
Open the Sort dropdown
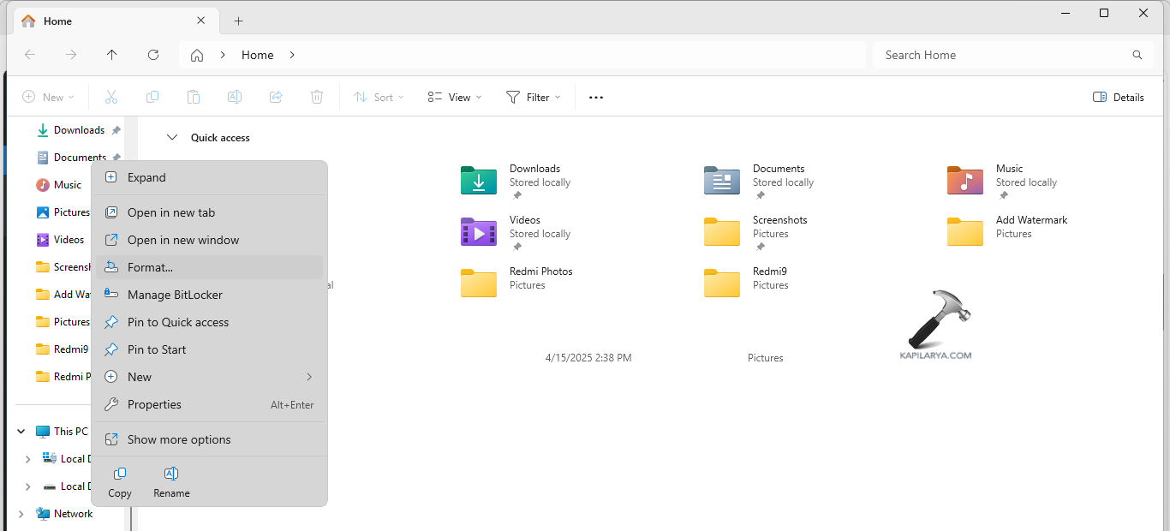(379, 98)
